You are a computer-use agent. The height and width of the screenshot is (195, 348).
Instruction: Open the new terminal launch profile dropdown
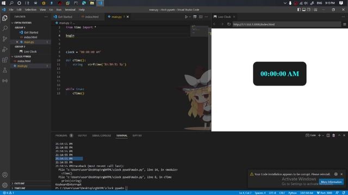click(323, 135)
